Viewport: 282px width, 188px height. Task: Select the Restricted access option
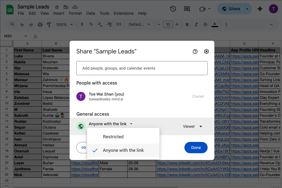[113, 137]
